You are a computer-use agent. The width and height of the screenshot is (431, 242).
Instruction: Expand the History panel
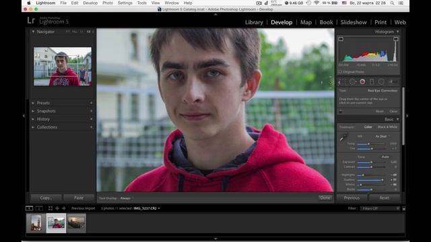coord(33,119)
